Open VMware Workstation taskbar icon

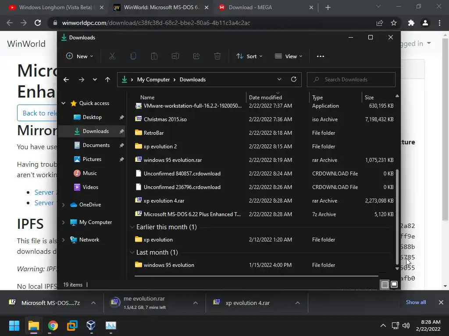(x=72, y=325)
